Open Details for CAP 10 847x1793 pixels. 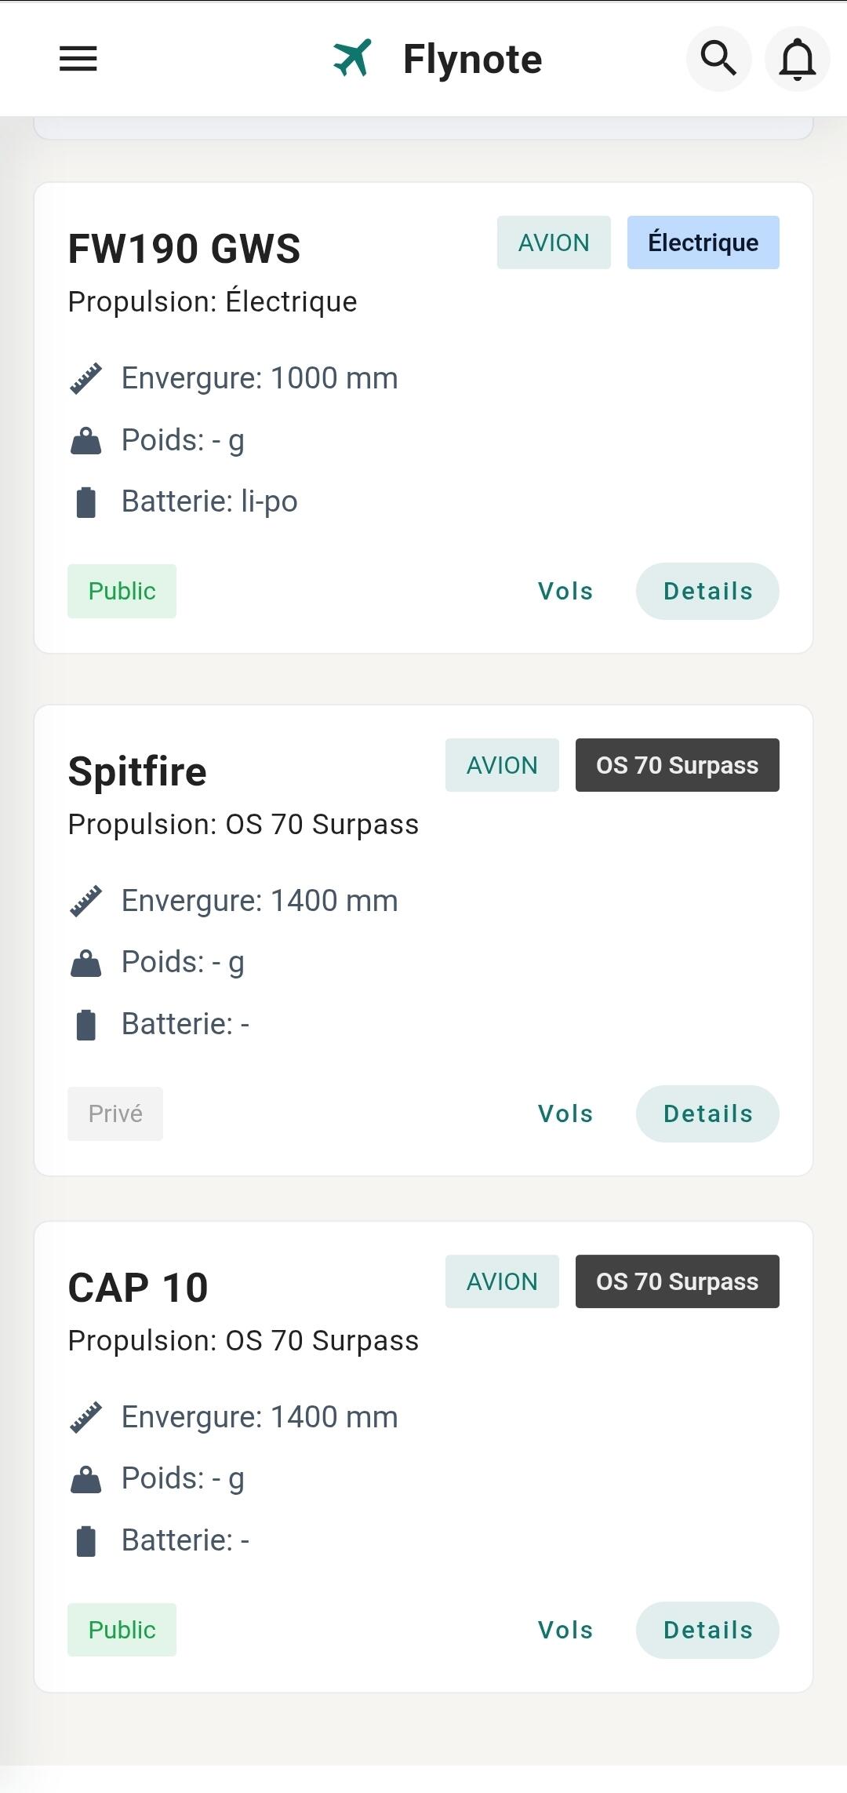pyautogui.click(x=707, y=1630)
